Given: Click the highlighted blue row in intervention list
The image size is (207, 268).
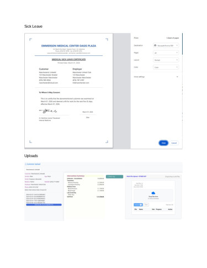Looking at the screenshot, I should pyautogui.click(x=44, y=204).
